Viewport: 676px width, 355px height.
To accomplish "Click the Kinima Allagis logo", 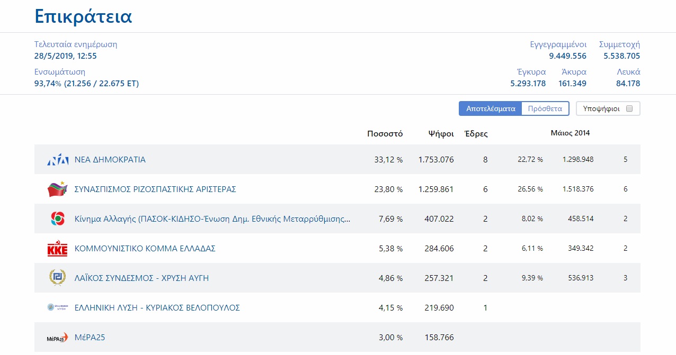I will pyautogui.click(x=58, y=219).
